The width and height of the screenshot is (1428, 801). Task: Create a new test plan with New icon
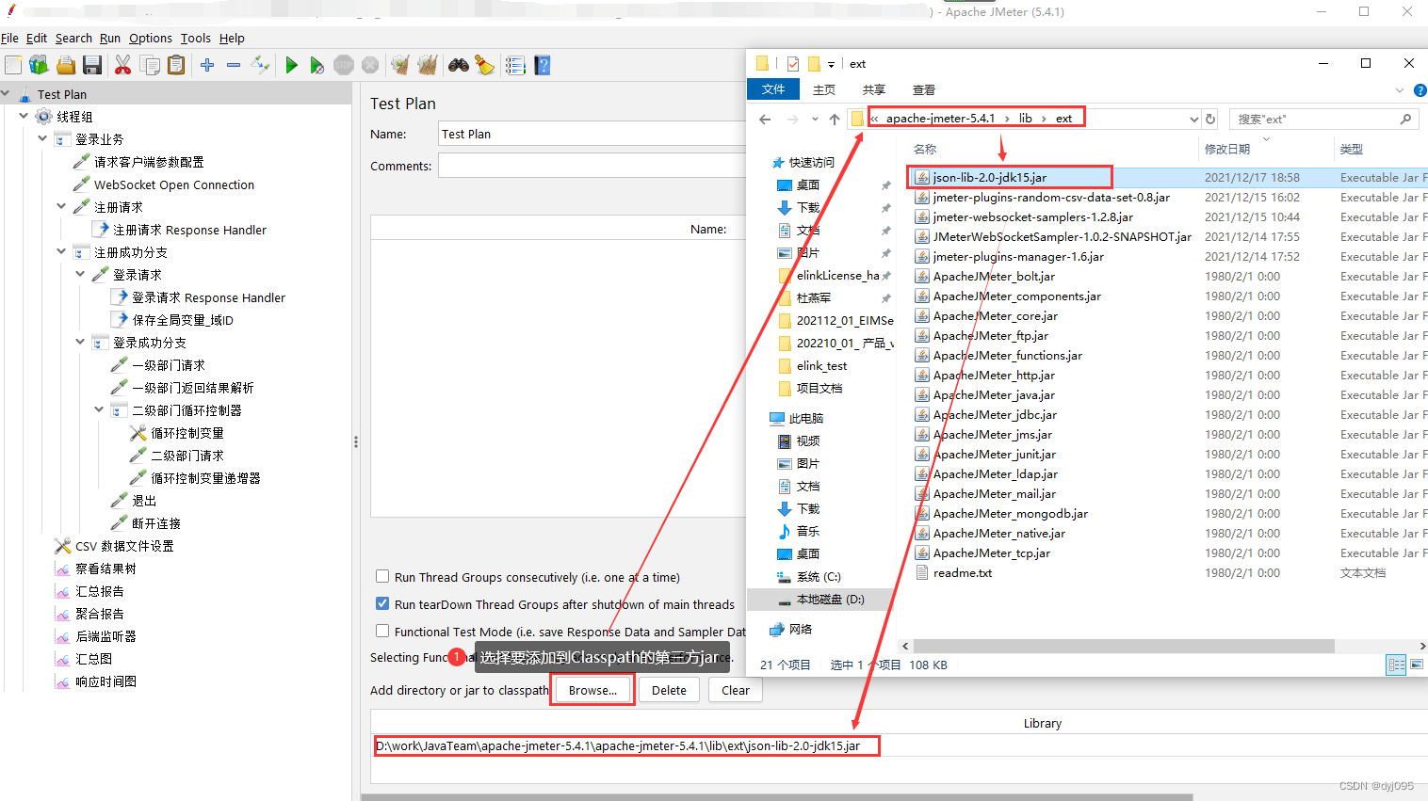point(13,65)
